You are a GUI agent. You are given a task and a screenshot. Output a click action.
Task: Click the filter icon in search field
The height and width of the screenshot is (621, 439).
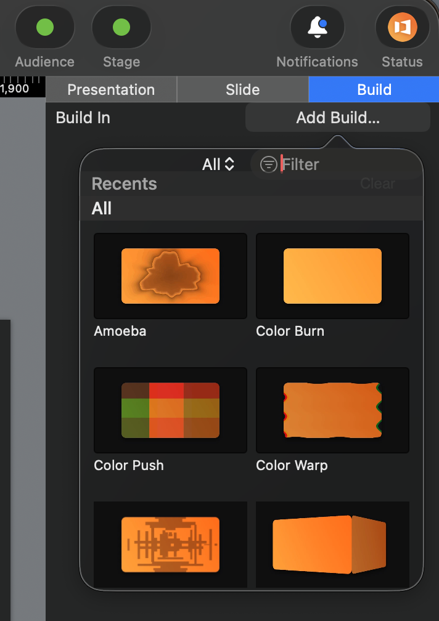pyautogui.click(x=268, y=164)
